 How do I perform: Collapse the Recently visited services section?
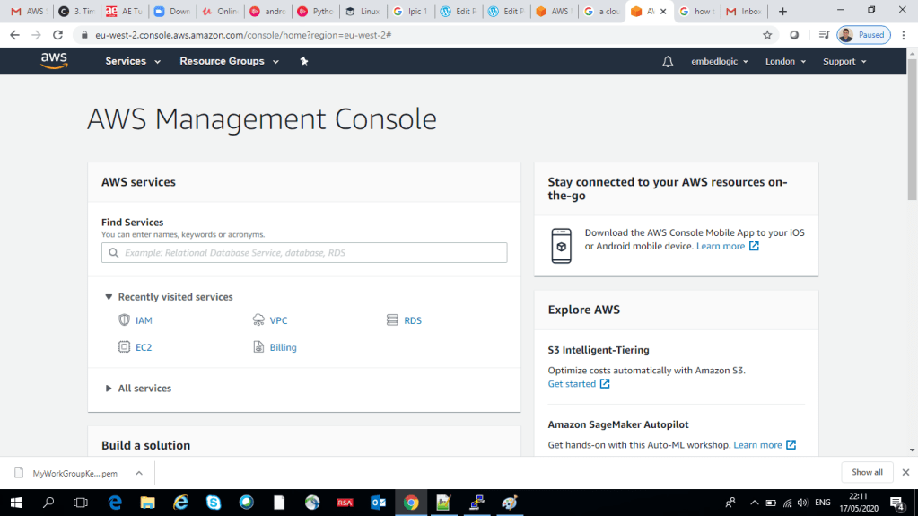174,297
